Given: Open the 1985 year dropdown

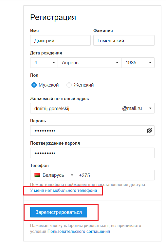Looking at the screenshot, I should (x=138, y=63).
